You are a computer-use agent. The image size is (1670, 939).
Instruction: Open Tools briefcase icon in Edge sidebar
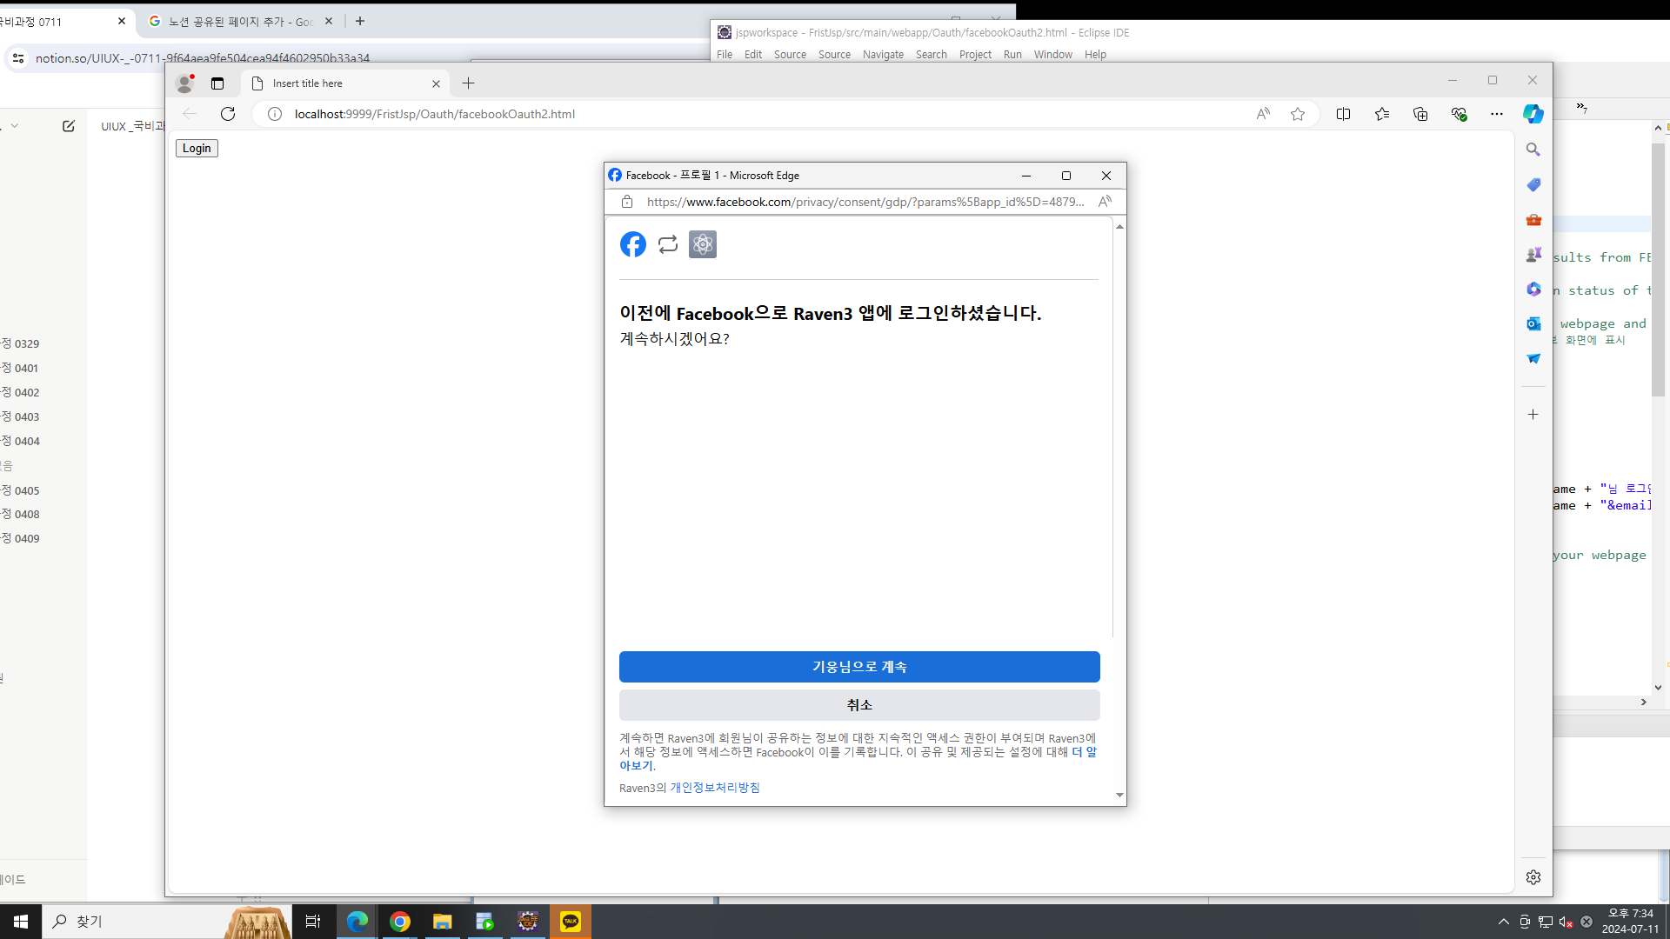pos(1533,220)
